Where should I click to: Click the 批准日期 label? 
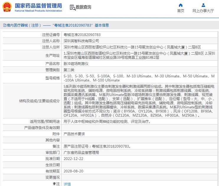click(53, 159)
